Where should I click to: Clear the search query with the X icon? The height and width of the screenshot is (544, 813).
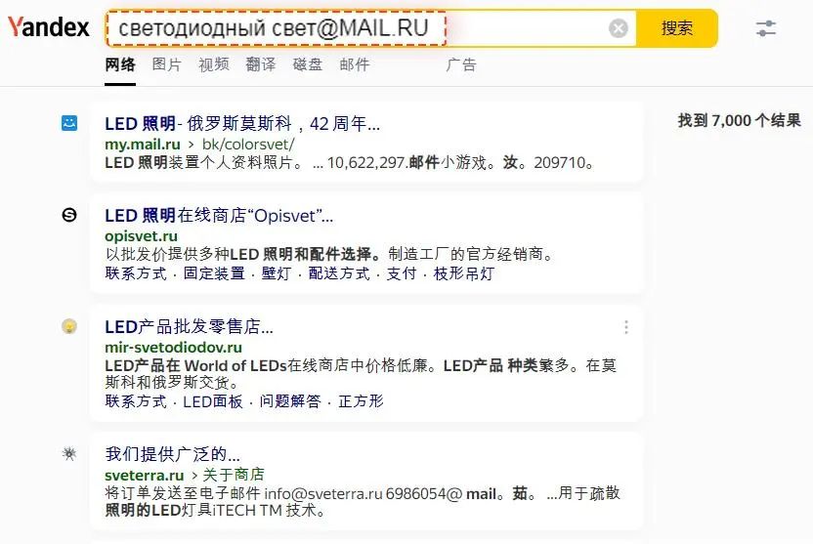coord(618,28)
